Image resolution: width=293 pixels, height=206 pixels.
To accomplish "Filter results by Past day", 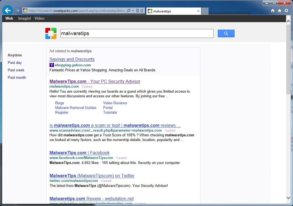I will [15, 62].
